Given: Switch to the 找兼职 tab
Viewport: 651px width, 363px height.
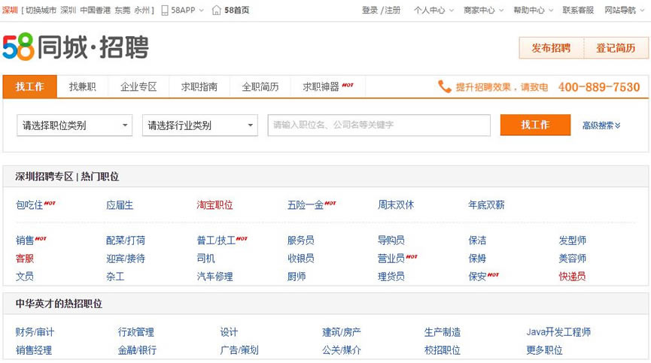Looking at the screenshot, I should coord(82,86).
